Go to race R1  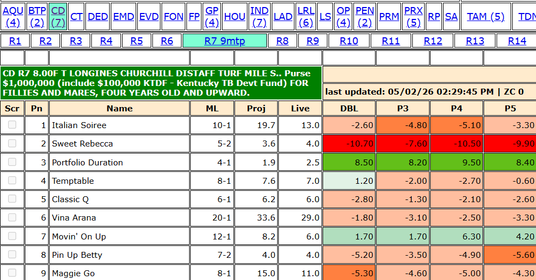coord(15,41)
